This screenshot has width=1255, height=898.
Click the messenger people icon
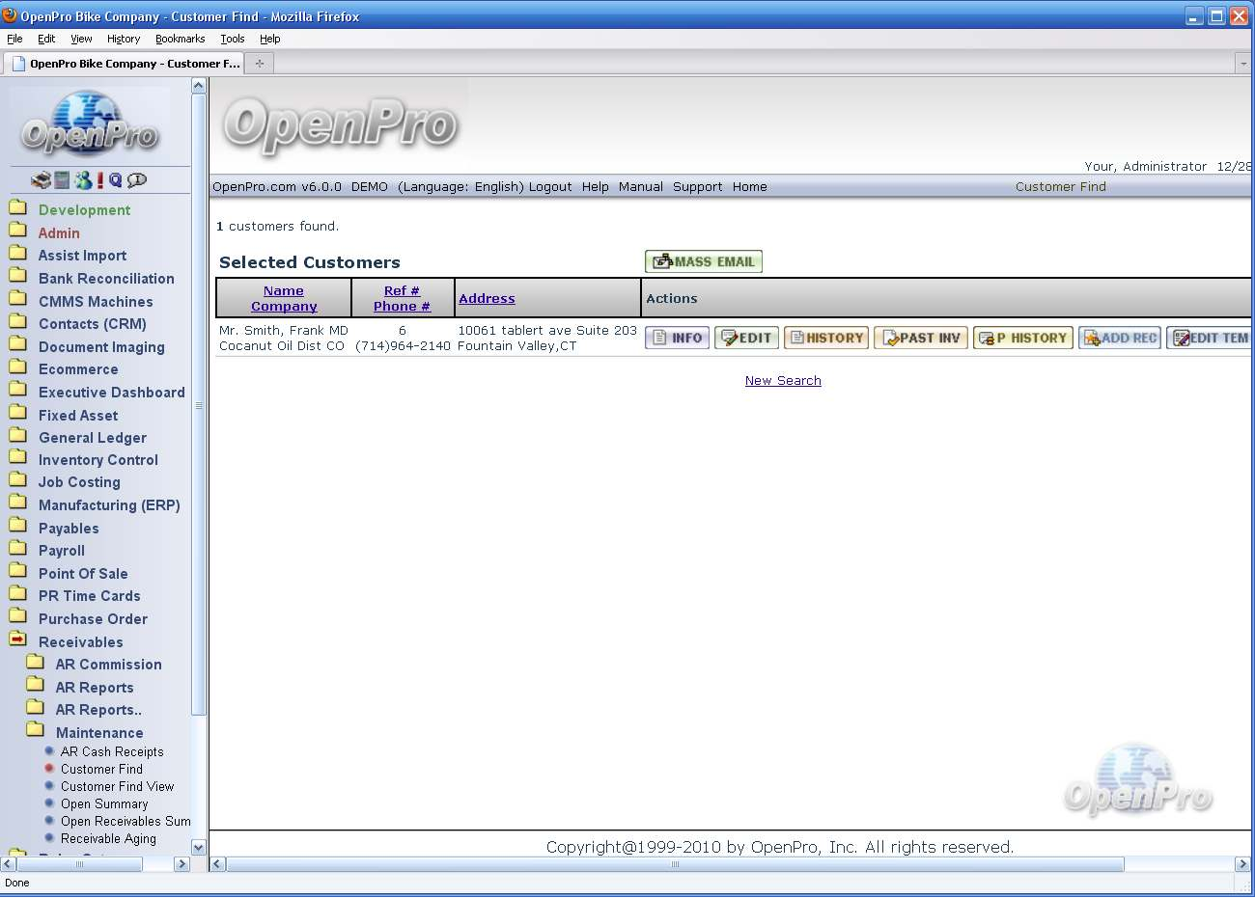point(83,180)
